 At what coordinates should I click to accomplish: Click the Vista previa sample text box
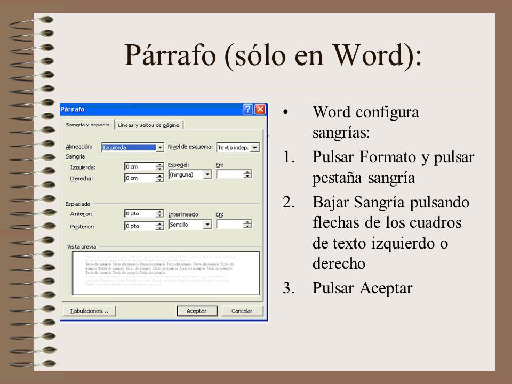(x=165, y=273)
